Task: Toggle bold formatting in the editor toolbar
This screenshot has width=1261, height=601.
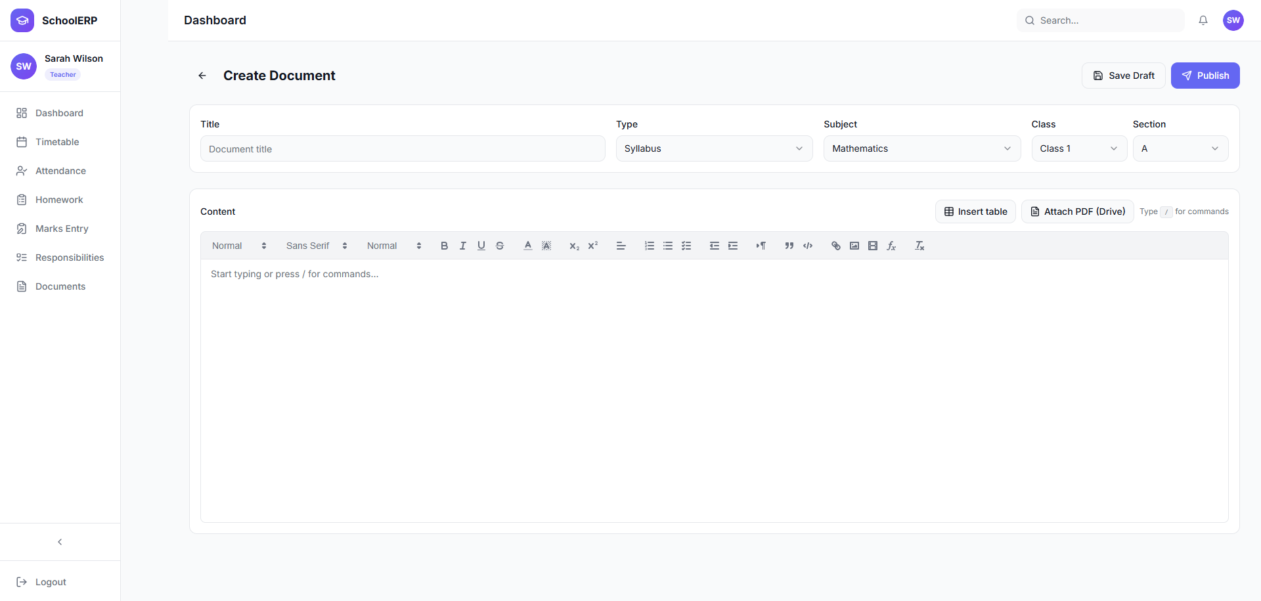Action: click(x=444, y=246)
